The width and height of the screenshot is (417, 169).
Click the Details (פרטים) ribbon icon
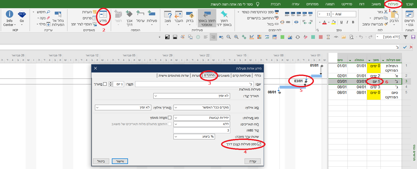[95, 18]
